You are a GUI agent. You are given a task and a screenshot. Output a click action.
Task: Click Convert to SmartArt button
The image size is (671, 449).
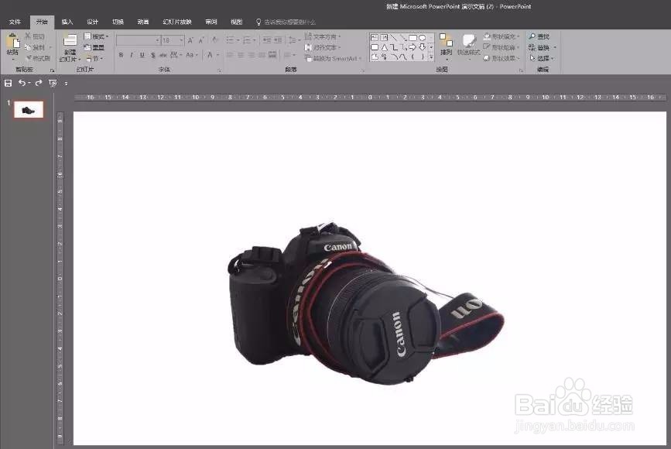coord(334,58)
